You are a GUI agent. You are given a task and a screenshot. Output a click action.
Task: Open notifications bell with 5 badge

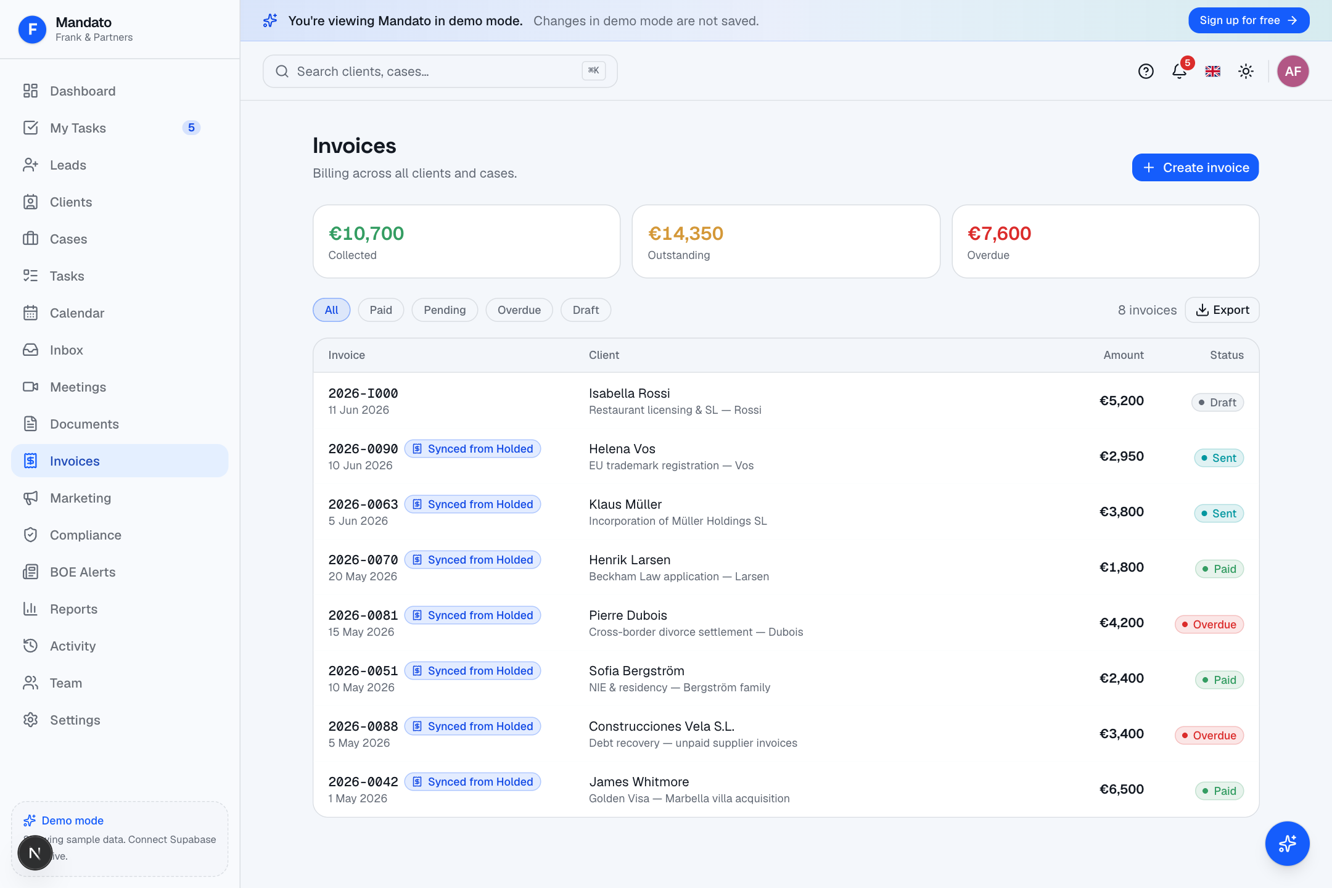1180,70
